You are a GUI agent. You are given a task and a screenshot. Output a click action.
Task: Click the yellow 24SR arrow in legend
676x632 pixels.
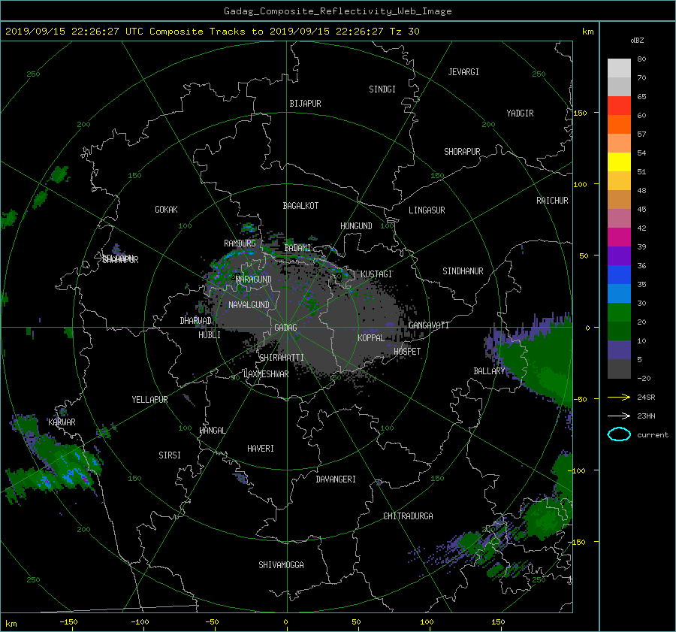pyautogui.click(x=619, y=397)
